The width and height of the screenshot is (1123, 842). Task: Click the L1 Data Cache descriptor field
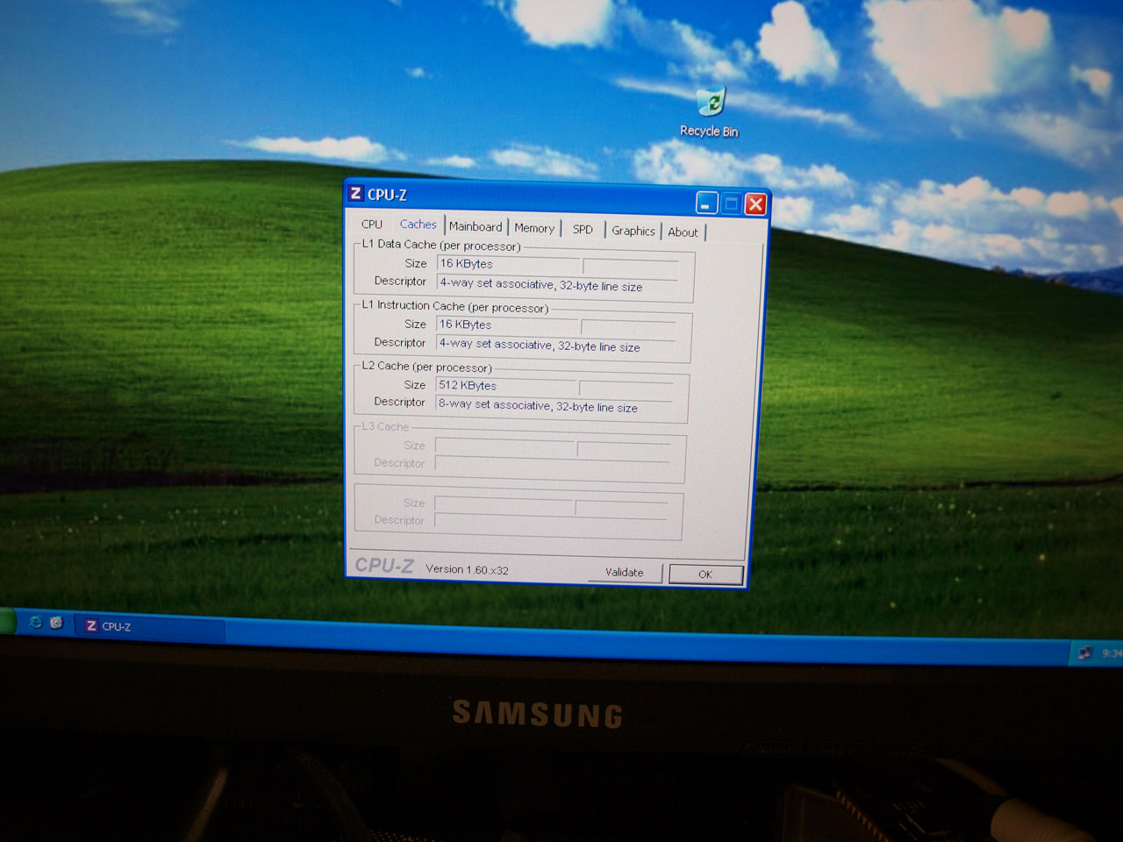(x=557, y=285)
